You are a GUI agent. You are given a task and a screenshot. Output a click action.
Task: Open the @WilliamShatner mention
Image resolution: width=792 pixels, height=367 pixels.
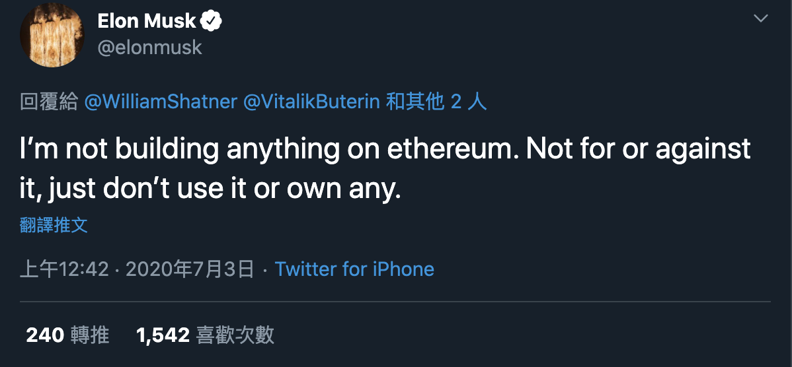click(x=161, y=102)
